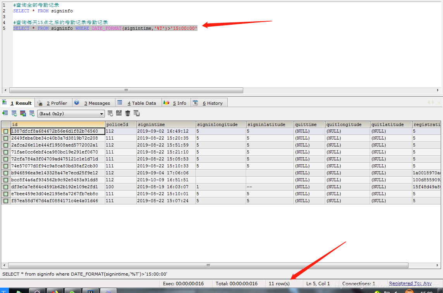Check the row for id 72cfa784a3f04709ad475121c1e1d71d
This screenshot has height=293, width=443.
(x=6, y=159)
